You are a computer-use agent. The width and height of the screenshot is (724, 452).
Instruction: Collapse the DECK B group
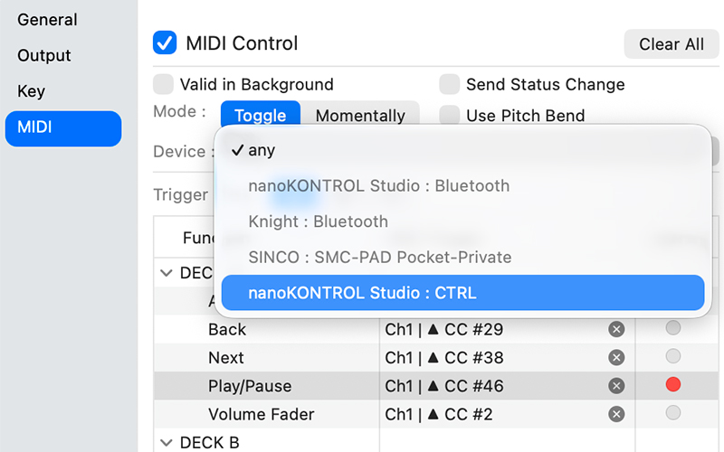[167, 442]
